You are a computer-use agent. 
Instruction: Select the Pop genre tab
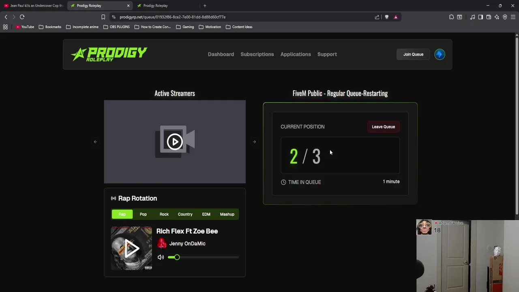[143, 214]
